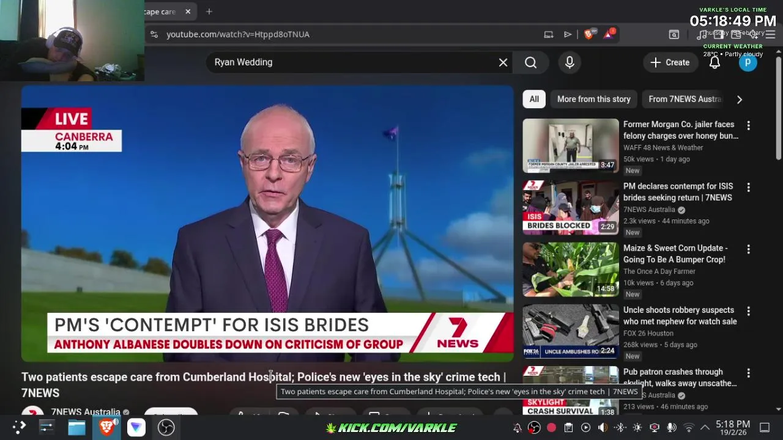Open Bluetooth tray icon
The width and height of the screenshot is (783, 440).
[x=620, y=428]
